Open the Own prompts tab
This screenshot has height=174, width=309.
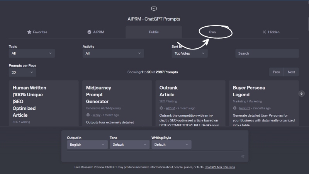coord(212,32)
